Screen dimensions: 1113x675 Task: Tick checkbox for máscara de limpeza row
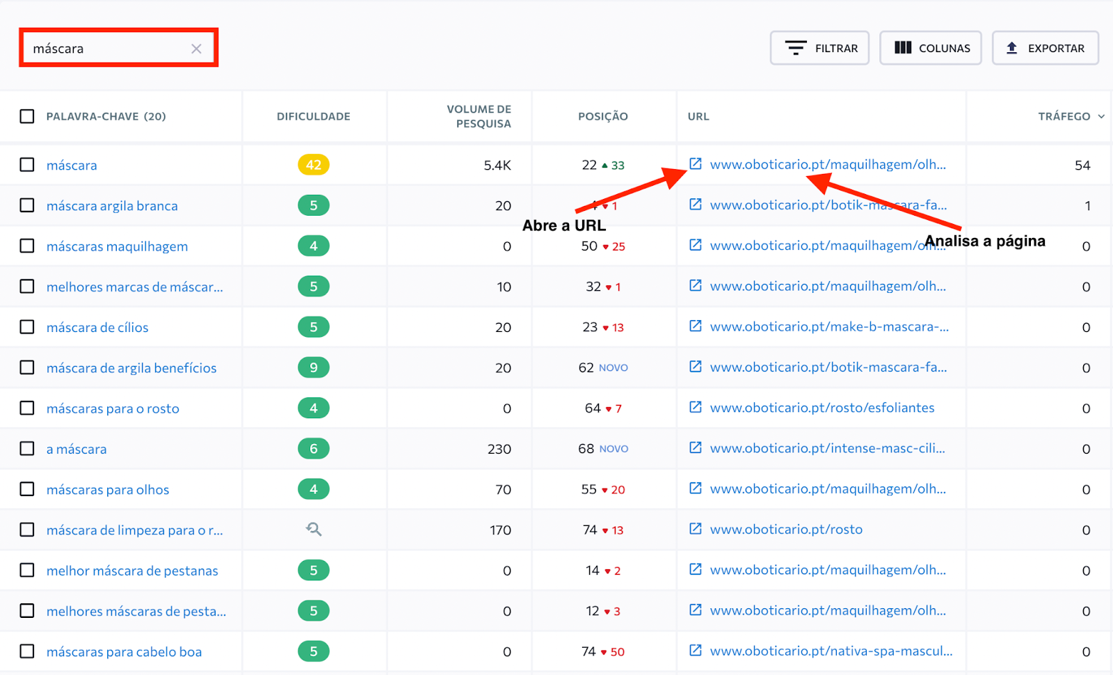coord(27,530)
